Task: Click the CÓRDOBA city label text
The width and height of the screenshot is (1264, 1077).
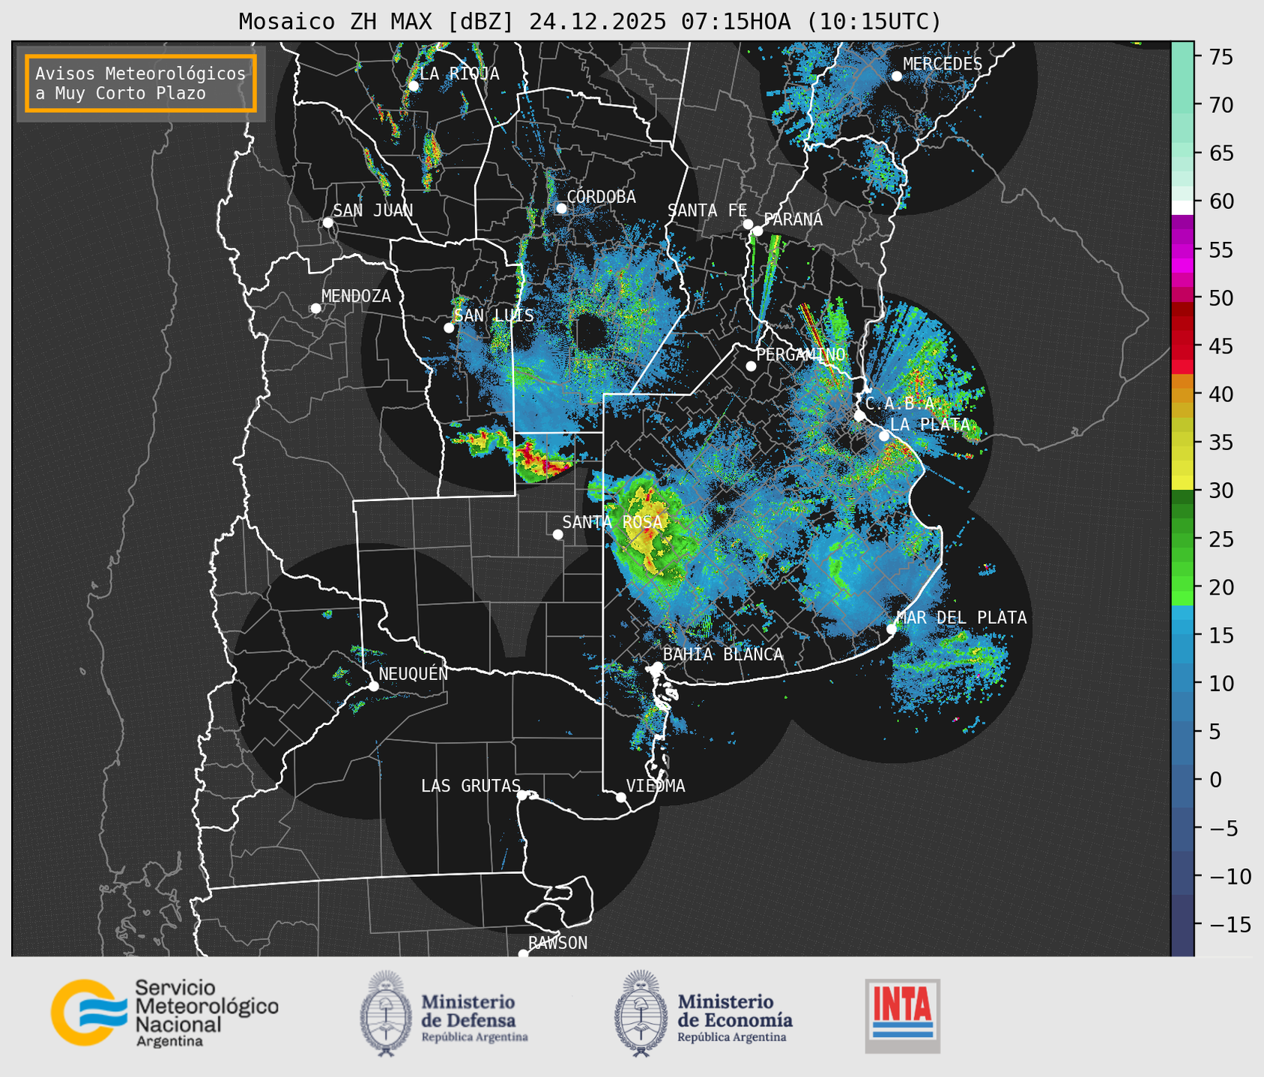Action: click(602, 197)
